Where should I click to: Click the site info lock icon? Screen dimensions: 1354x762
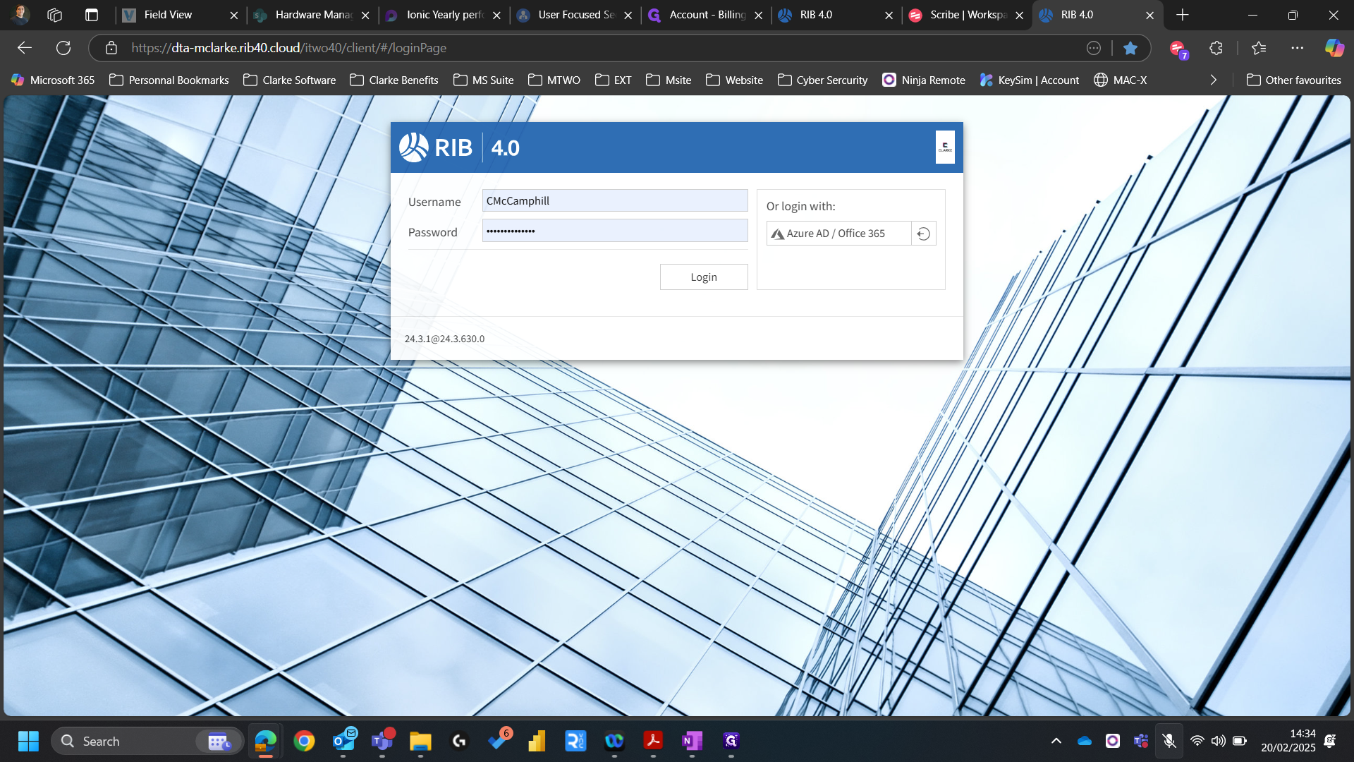point(111,48)
